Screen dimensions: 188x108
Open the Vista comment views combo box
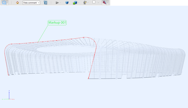[x=31, y=3]
